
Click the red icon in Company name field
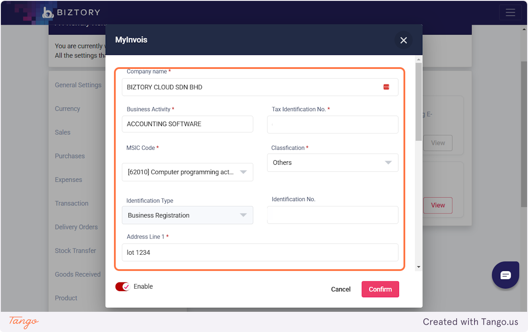[x=386, y=87]
